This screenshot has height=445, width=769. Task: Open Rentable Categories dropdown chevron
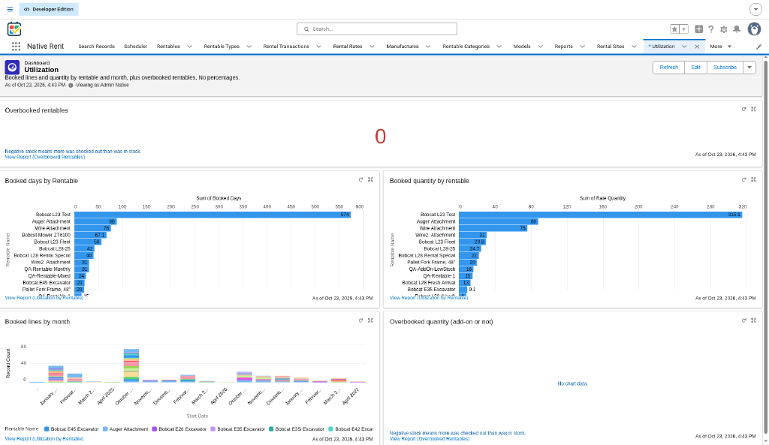pos(499,47)
